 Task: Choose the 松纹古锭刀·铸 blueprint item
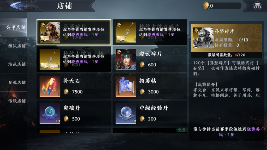[x=74, y=59]
